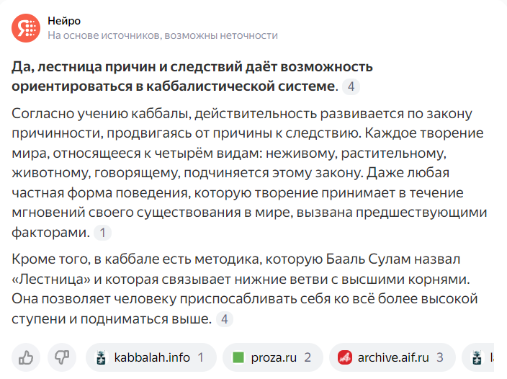Click the paragraph starting 'Кроме того'
507x379 pixels.
point(244,289)
